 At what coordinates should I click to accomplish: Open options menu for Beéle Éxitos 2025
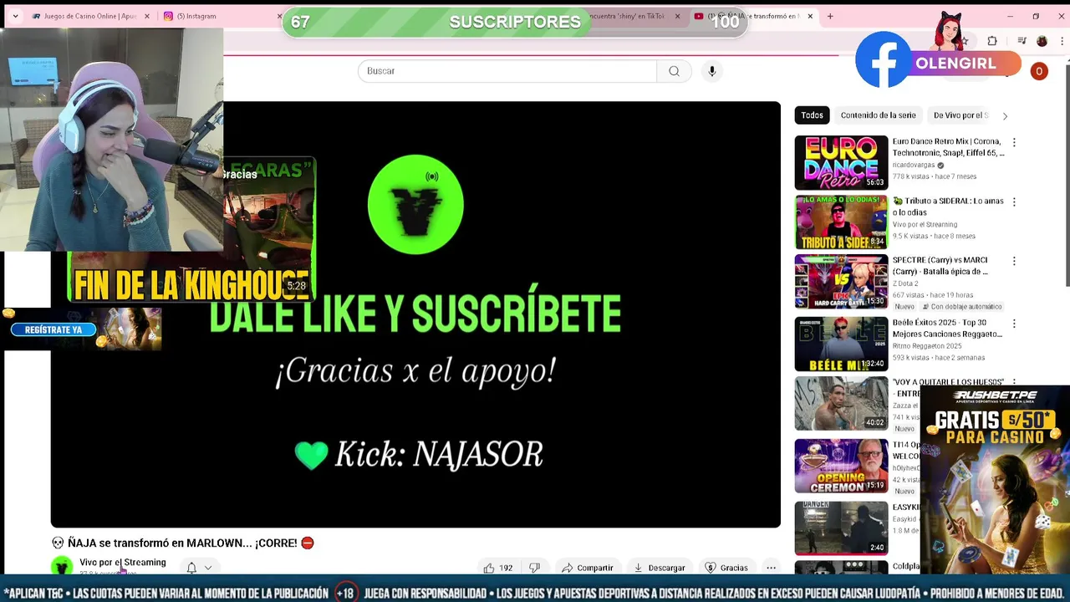1014,324
